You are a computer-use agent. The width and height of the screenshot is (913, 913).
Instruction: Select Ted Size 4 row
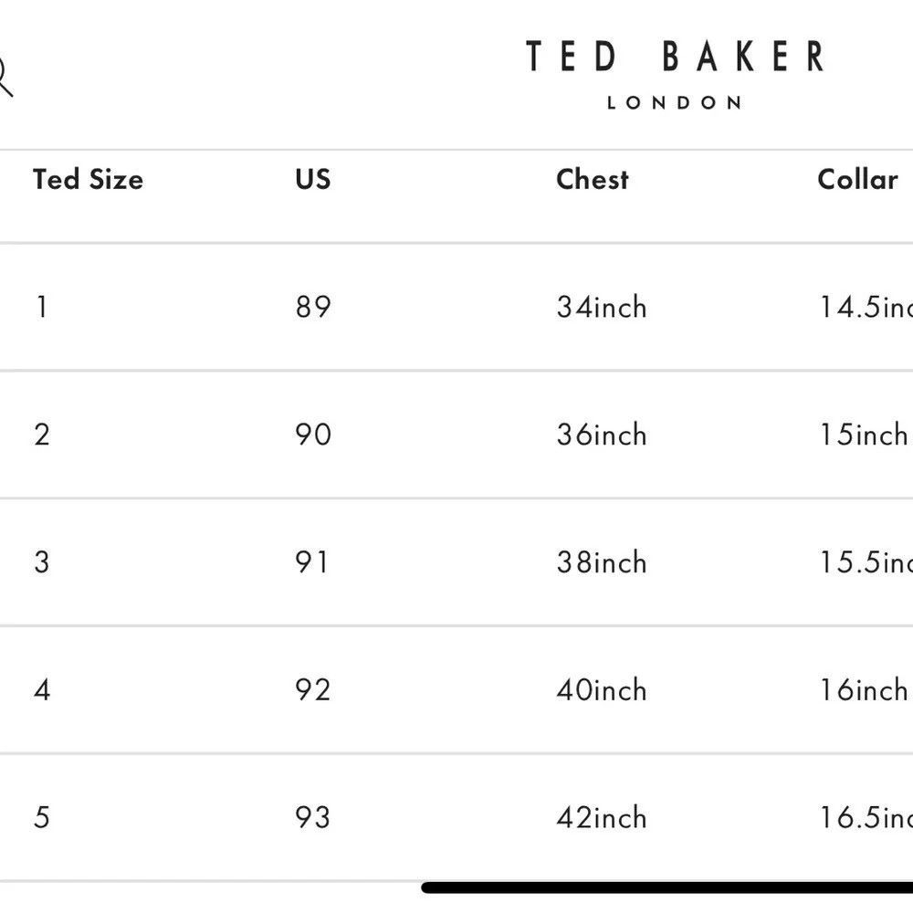pyautogui.click(x=42, y=691)
